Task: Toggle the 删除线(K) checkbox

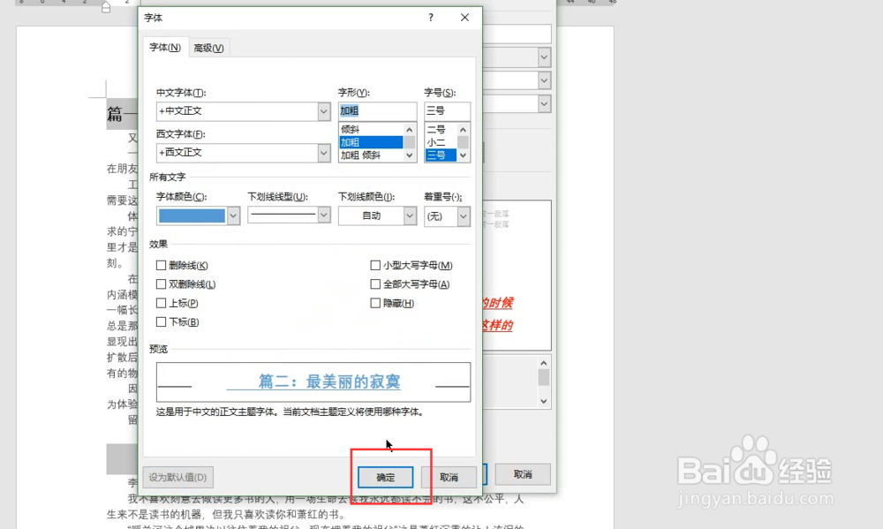Action: 161,265
